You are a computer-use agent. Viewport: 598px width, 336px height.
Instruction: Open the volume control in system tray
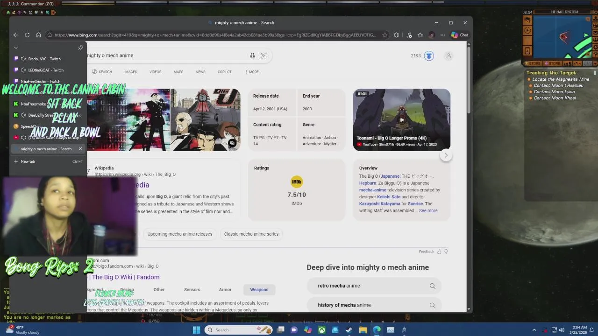pos(562,330)
